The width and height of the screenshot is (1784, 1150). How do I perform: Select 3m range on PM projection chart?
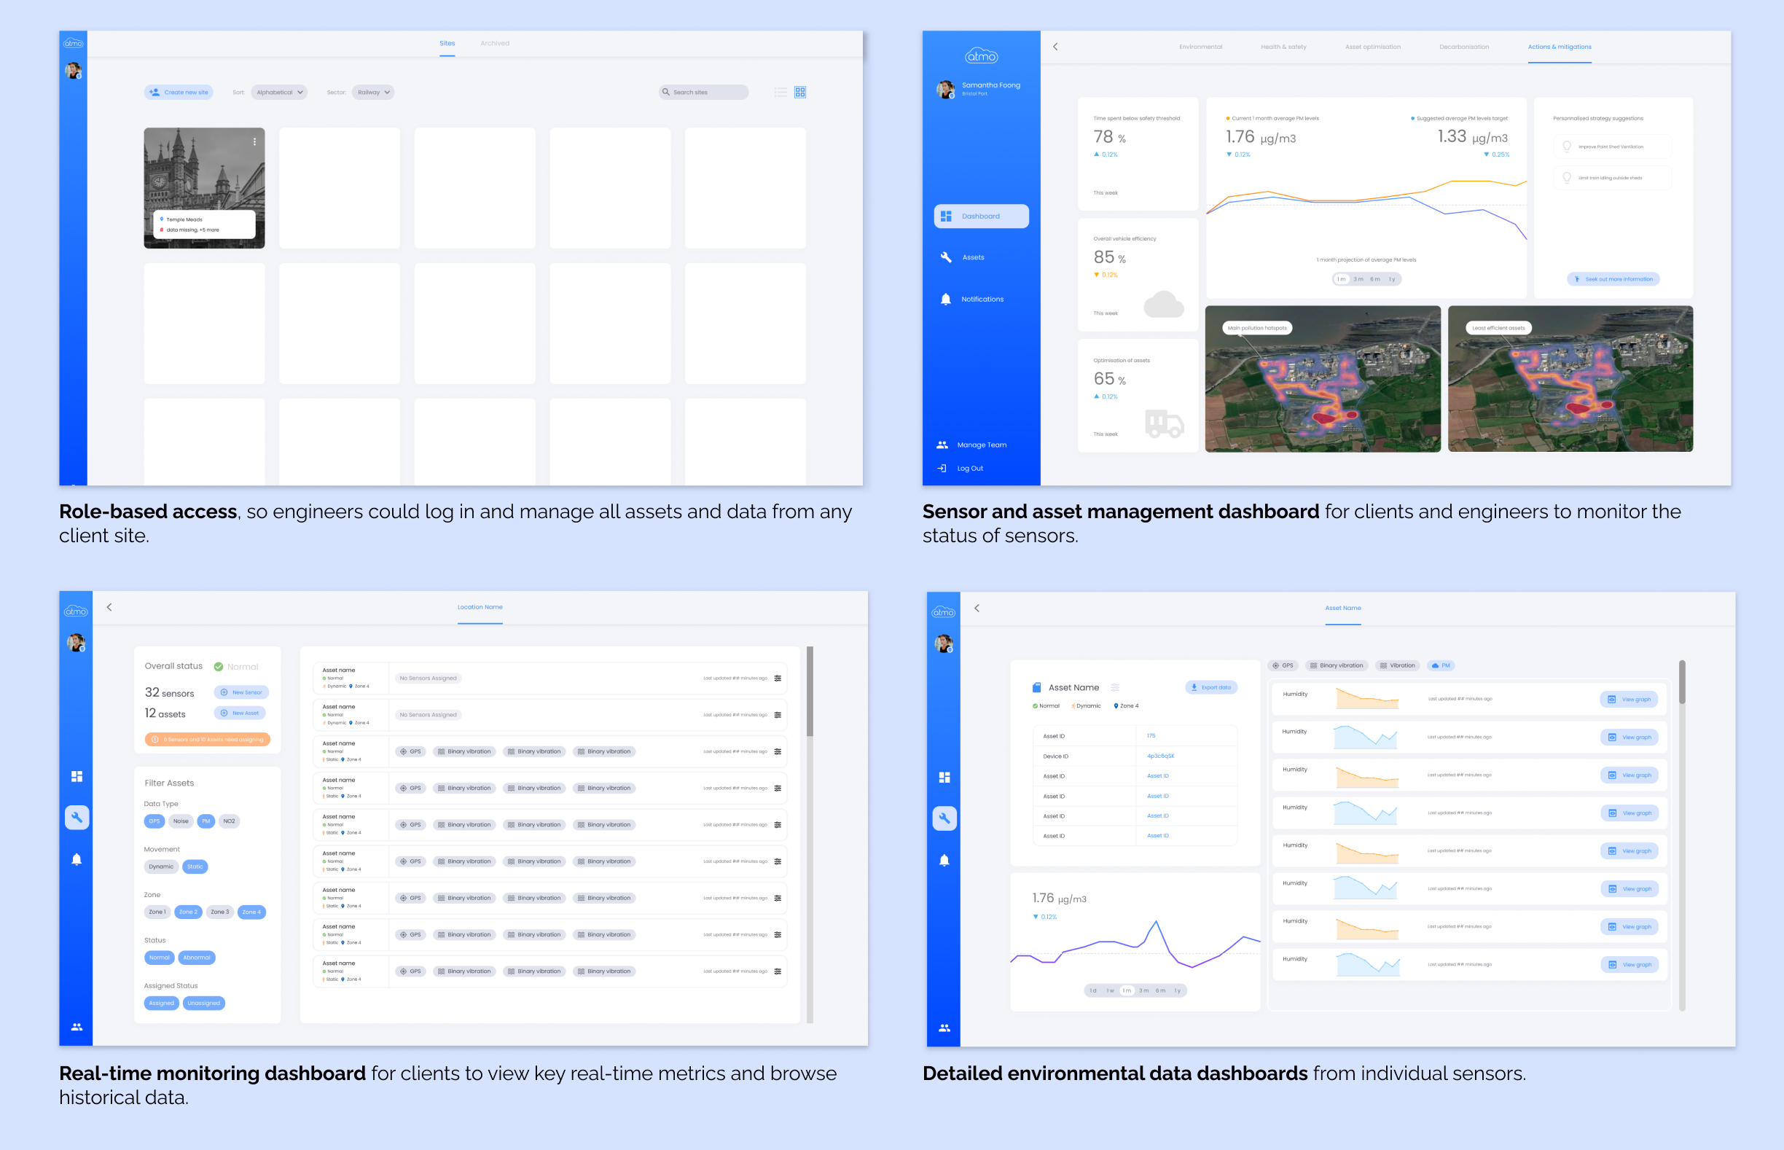point(1358,278)
